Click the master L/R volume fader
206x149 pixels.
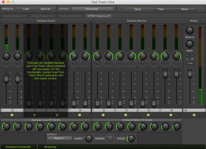pos(190,73)
